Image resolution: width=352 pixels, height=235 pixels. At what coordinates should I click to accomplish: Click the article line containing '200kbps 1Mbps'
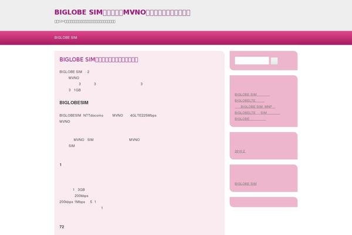click(x=77, y=202)
